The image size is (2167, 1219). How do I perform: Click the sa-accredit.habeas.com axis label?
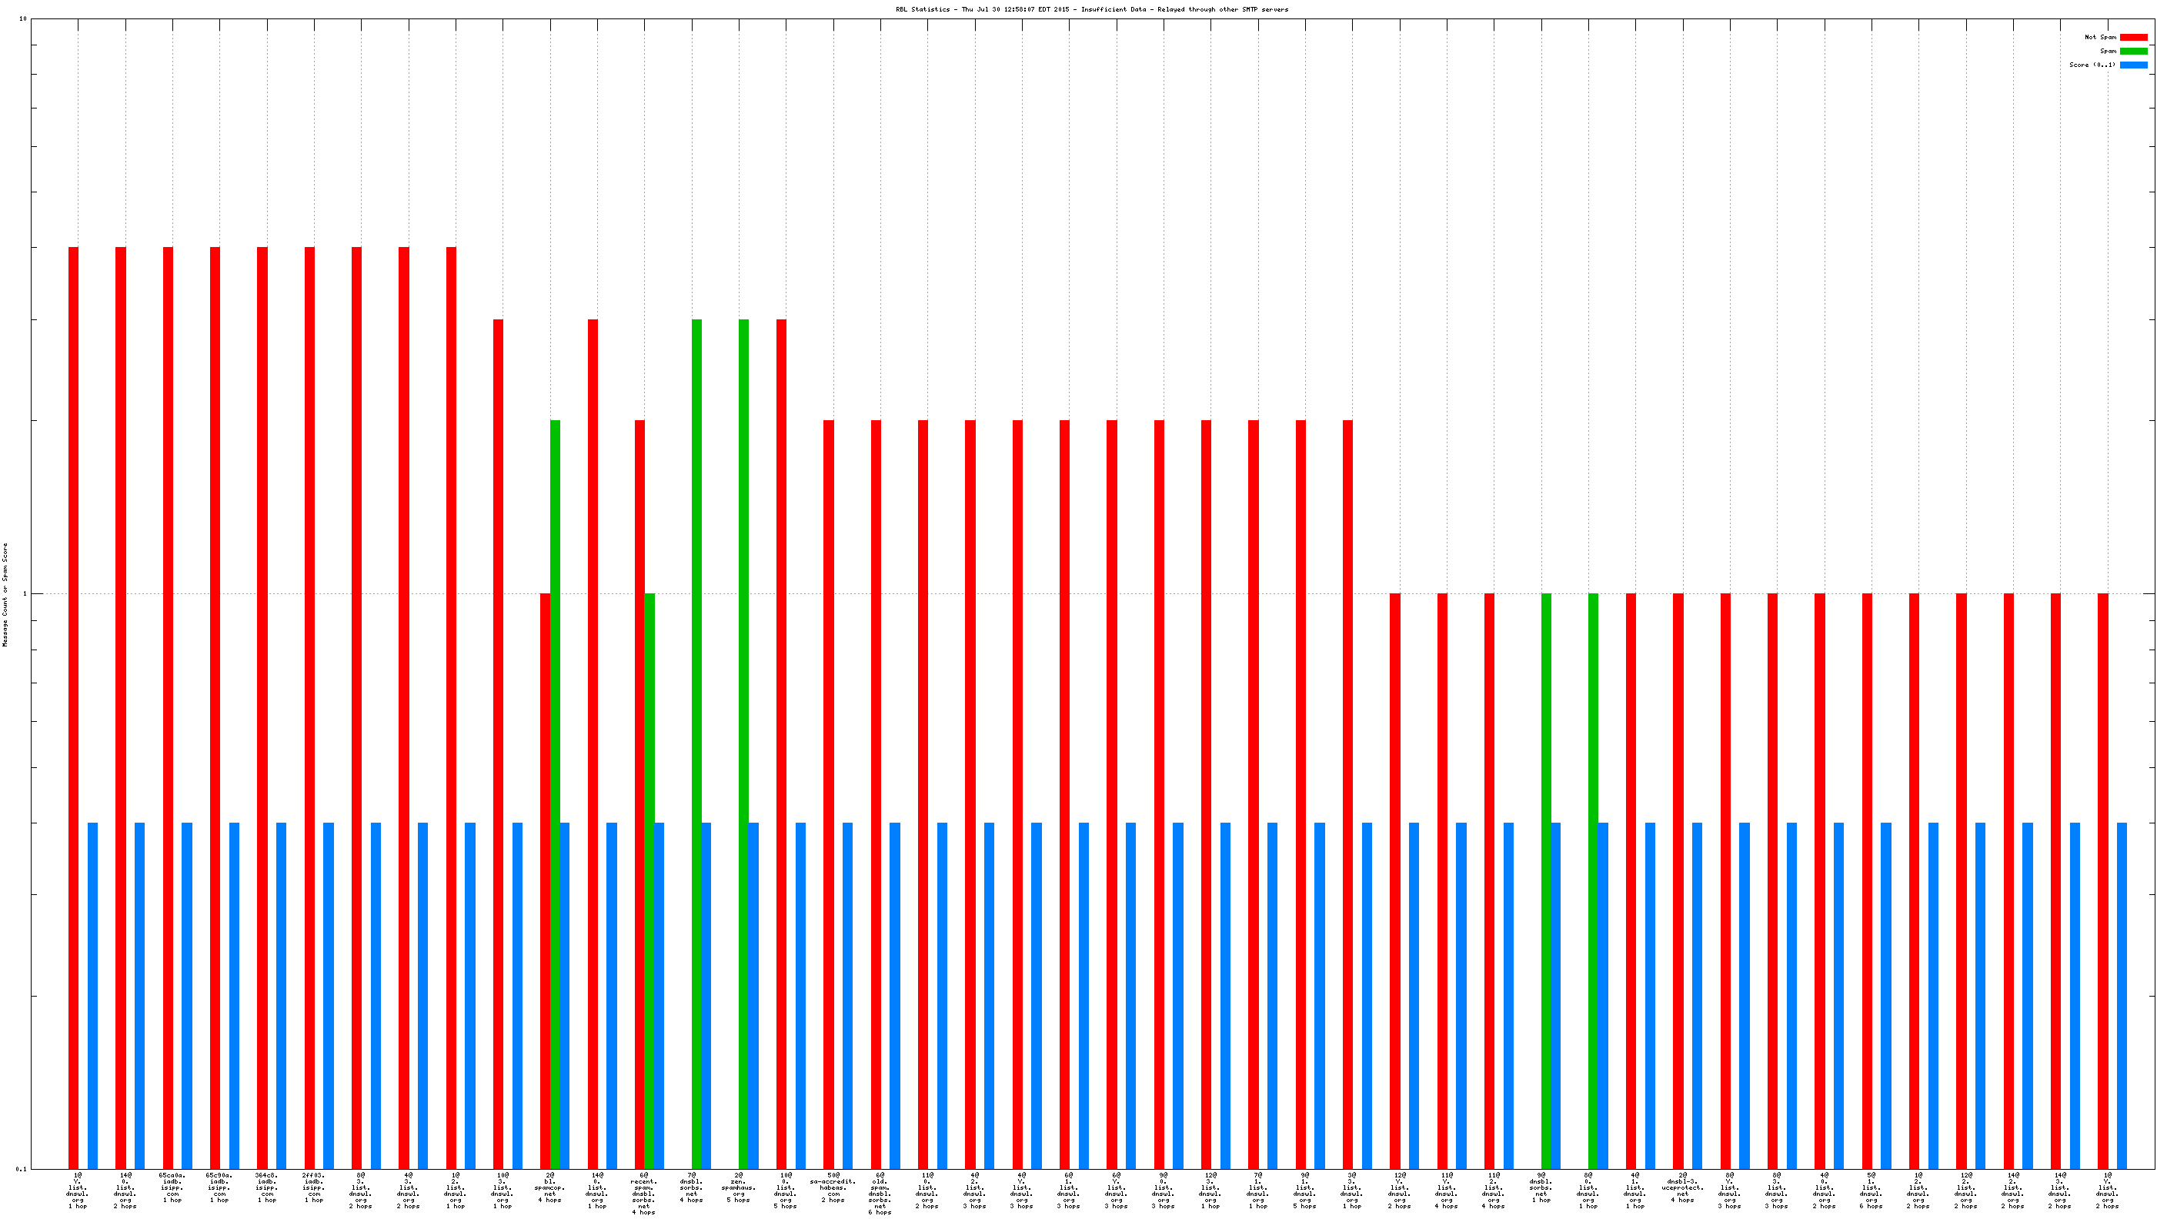(833, 1186)
